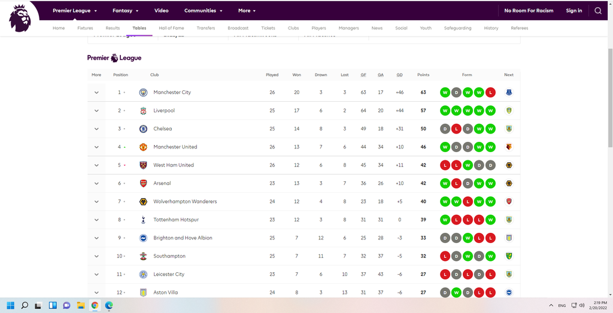Click Arsenal club badge
613x313 pixels.
point(144,183)
